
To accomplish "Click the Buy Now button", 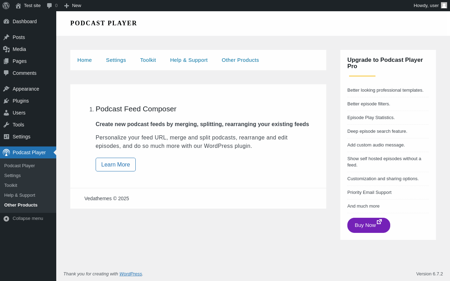I will (x=369, y=225).
